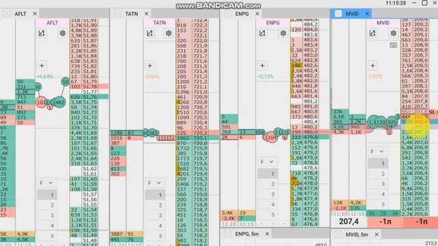Click price level 51,78 in AFLT order book
This screenshot has height=246, width=438.
pos(90,87)
